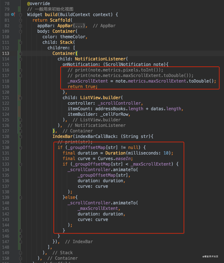Click the commented 'note.metrics.pixels.toInt()' print line
Screen dimensions: 224x263
115,70
